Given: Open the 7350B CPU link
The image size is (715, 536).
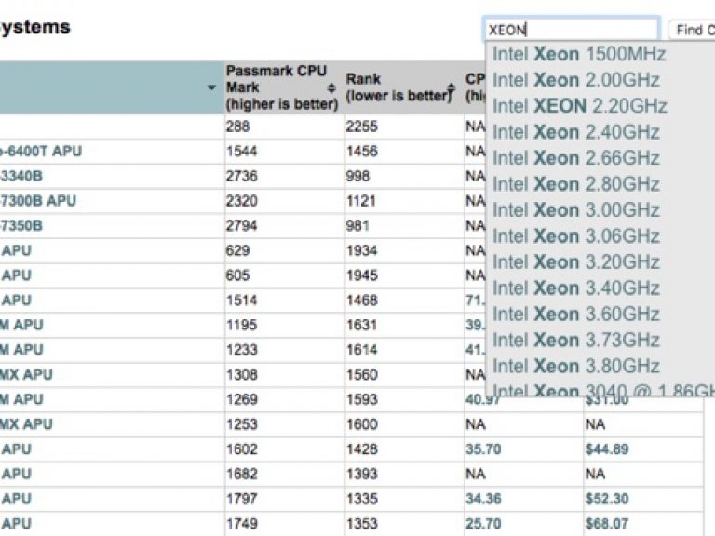Looking at the screenshot, I should point(21,225).
